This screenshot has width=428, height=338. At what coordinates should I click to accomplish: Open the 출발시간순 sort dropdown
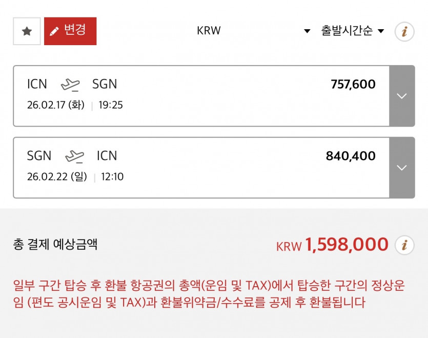coord(353,31)
